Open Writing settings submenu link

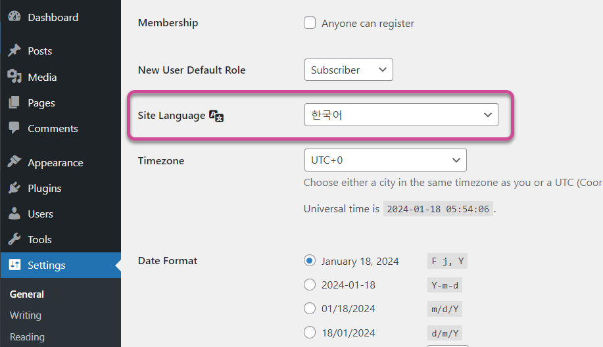(26, 315)
